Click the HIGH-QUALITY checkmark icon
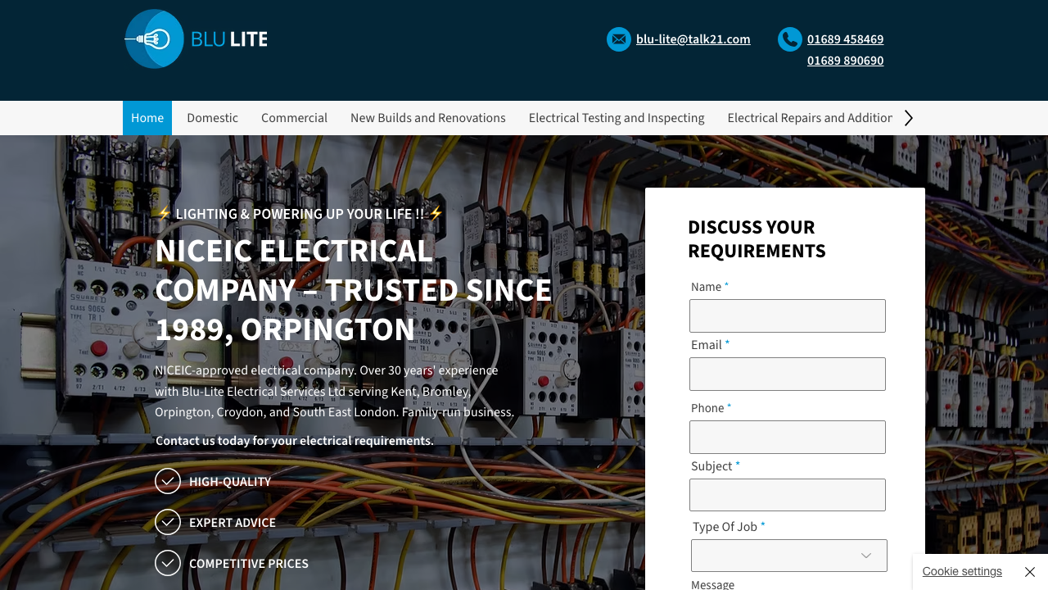This screenshot has width=1048, height=590. tap(167, 481)
